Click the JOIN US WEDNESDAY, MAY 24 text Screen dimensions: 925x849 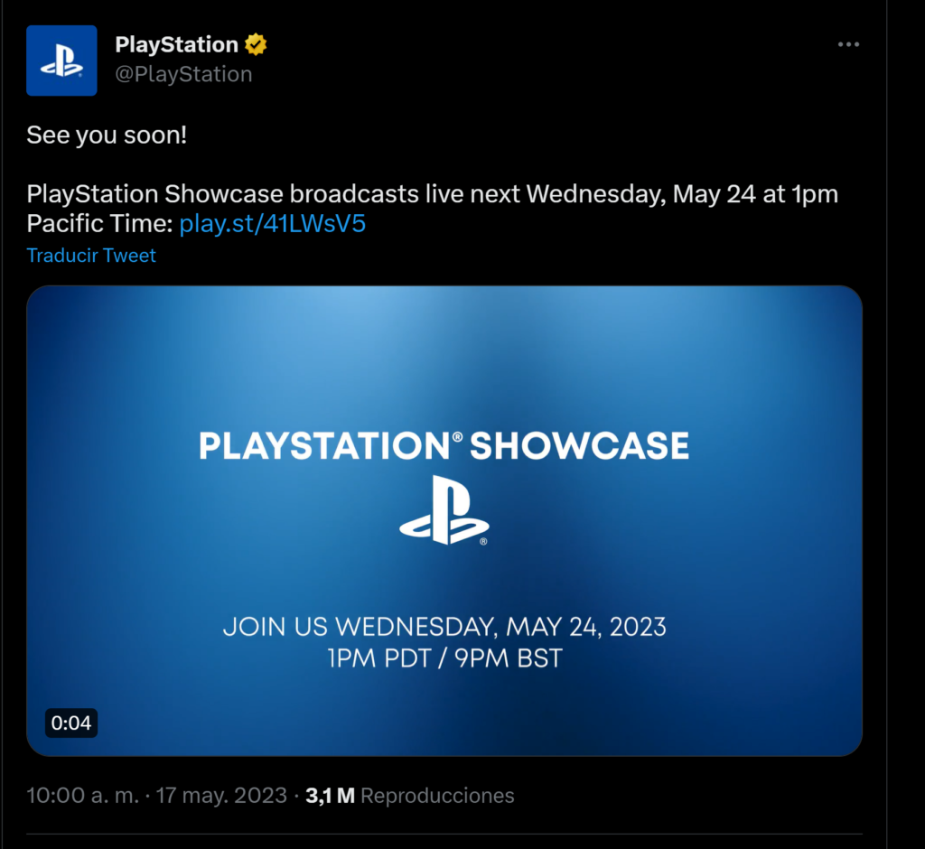click(444, 626)
